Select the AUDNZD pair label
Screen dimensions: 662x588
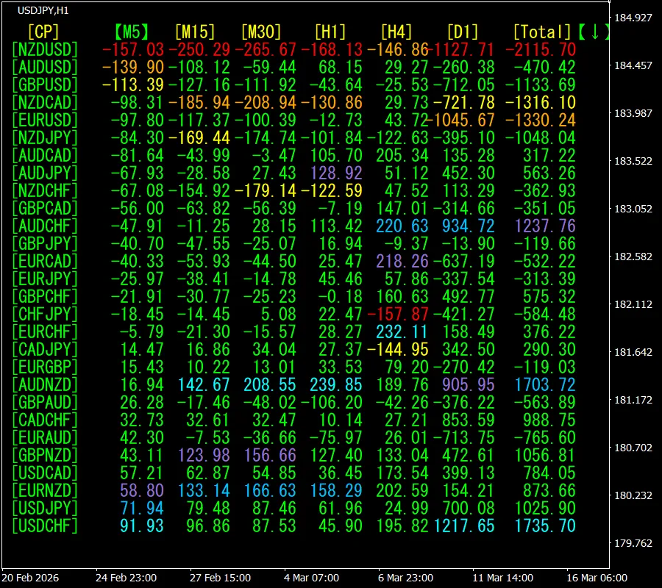coord(46,384)
